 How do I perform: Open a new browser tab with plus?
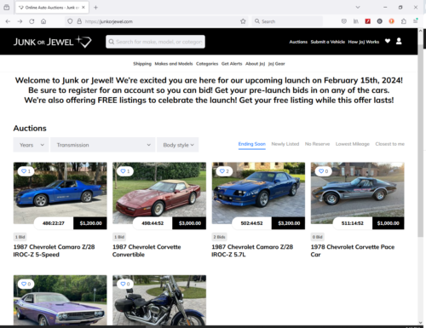[x=95, y=8]
